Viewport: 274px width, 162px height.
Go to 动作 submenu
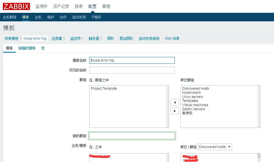pyautogui.click(x=63, y=17)
